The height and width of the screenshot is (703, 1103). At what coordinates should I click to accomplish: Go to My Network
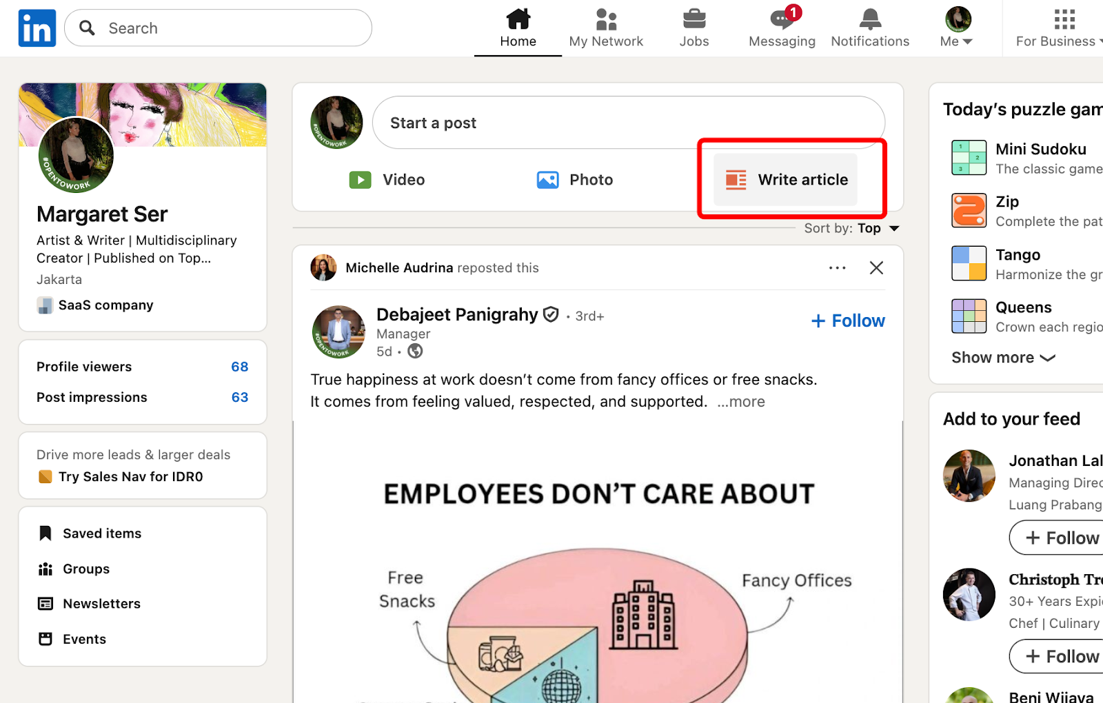[605, 28]
